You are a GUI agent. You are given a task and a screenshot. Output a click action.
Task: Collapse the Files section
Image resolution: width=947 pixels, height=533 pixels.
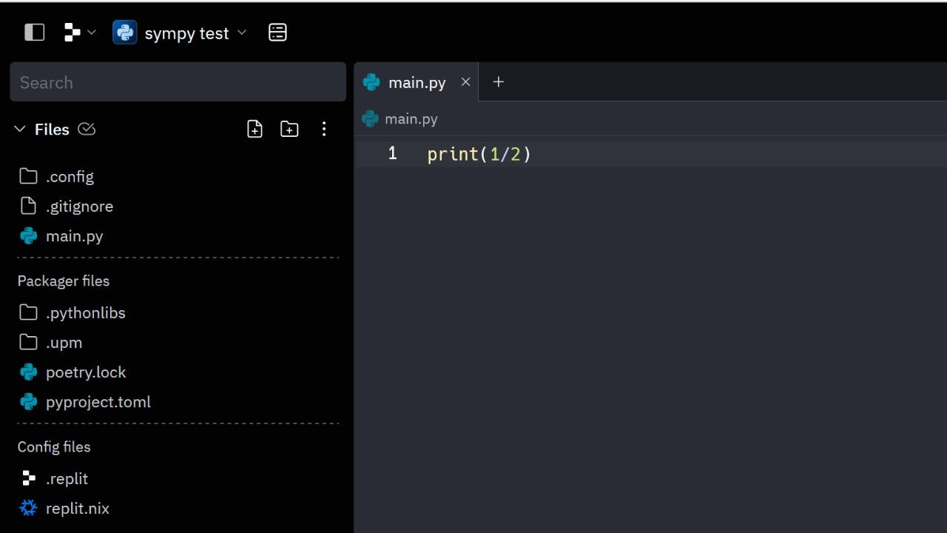pyautogui.click(x=20, y=130)
